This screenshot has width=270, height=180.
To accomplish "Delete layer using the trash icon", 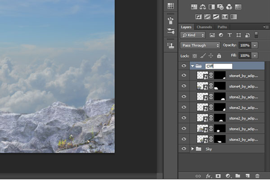I will 257,175.
